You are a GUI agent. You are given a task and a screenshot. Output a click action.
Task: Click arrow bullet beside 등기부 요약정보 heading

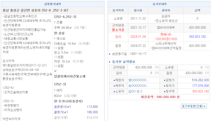[x=110, y=62]
